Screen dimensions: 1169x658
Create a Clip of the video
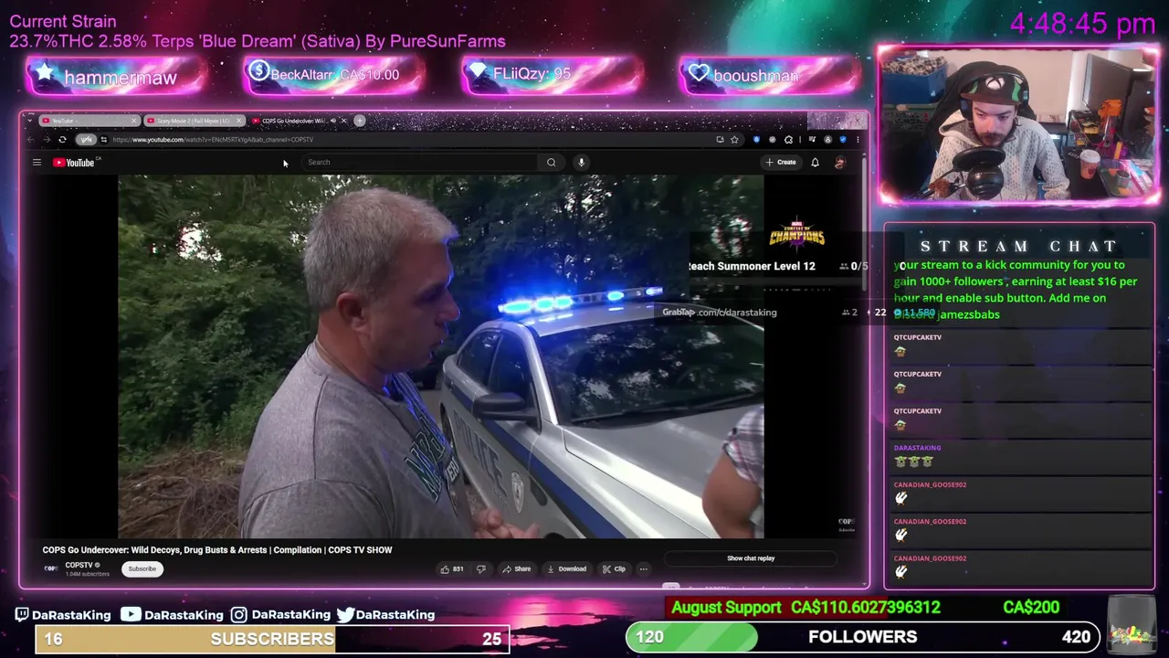point(614,568)
